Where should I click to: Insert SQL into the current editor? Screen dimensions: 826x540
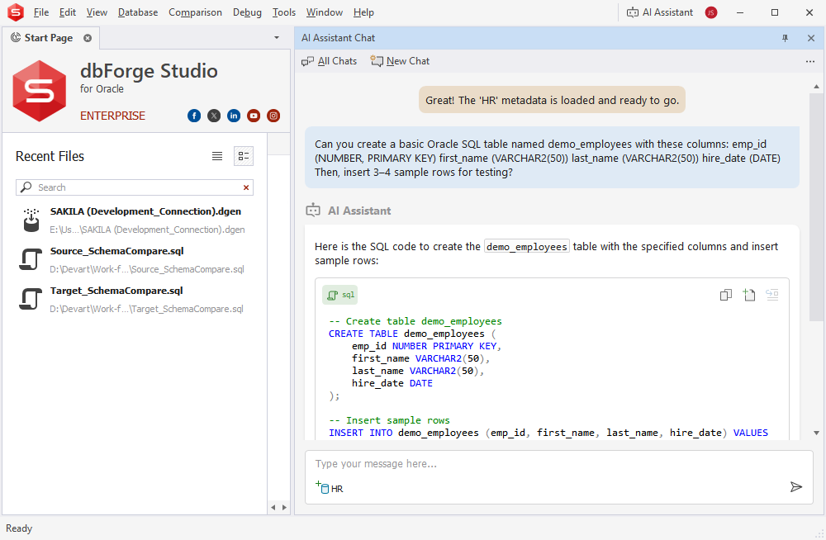[x=771, y=295]
